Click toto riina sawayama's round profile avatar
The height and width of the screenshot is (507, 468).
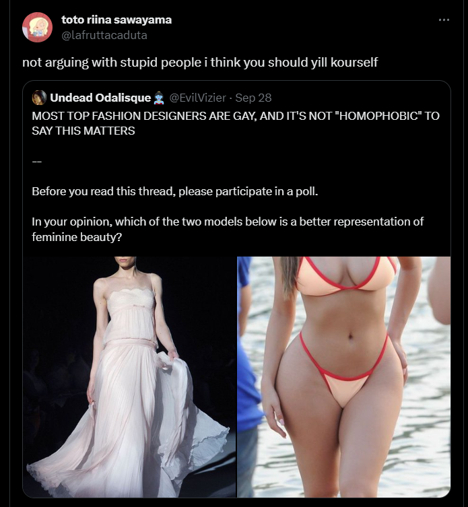click(37, 27)
